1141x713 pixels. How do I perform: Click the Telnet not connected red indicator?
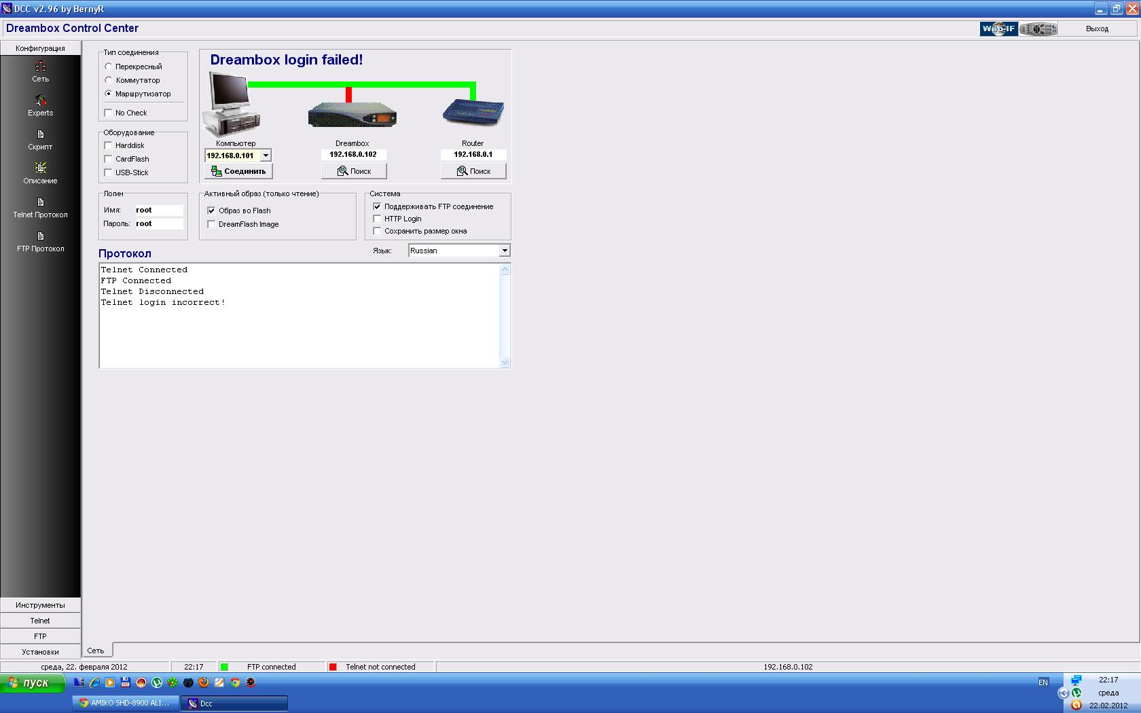(x=333, y=667)
